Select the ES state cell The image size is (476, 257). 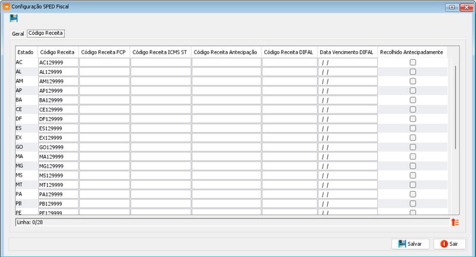[x=26, y=128]
